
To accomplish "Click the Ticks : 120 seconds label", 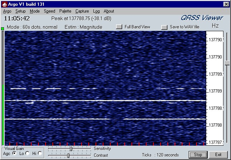I will (x=160, y=155).
